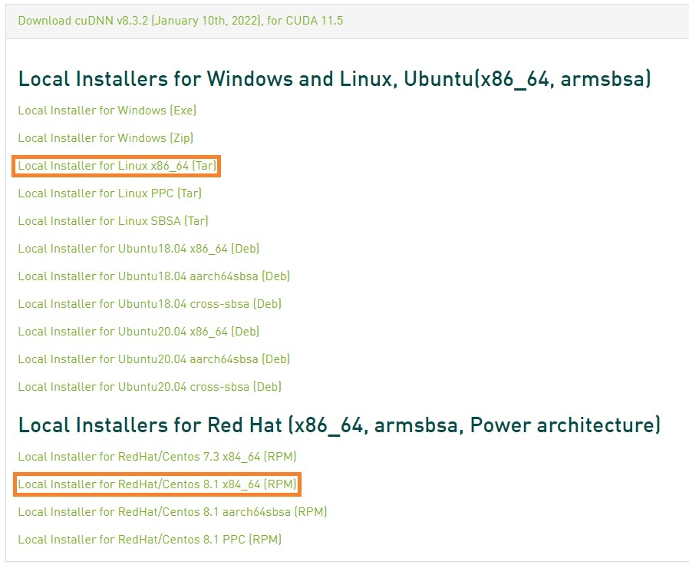Click Ubuntu18.04 cross-sbsa (Deb) installer link
Image resolution: width=689 pixels, height=565 pixels.
150,304
